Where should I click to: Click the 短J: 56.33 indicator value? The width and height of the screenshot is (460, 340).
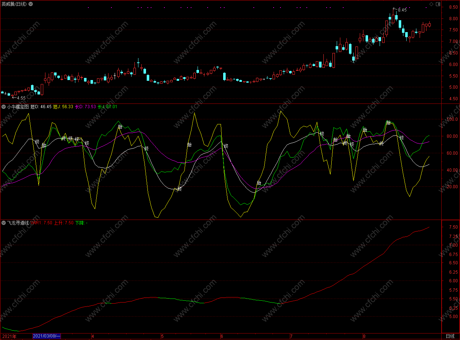pyautogui.click(x=63, y=107)
